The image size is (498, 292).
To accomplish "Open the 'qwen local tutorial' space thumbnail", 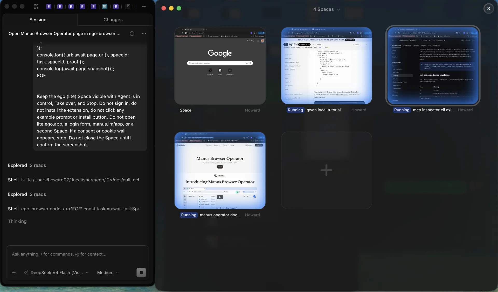I will click(x=327, y=66).
